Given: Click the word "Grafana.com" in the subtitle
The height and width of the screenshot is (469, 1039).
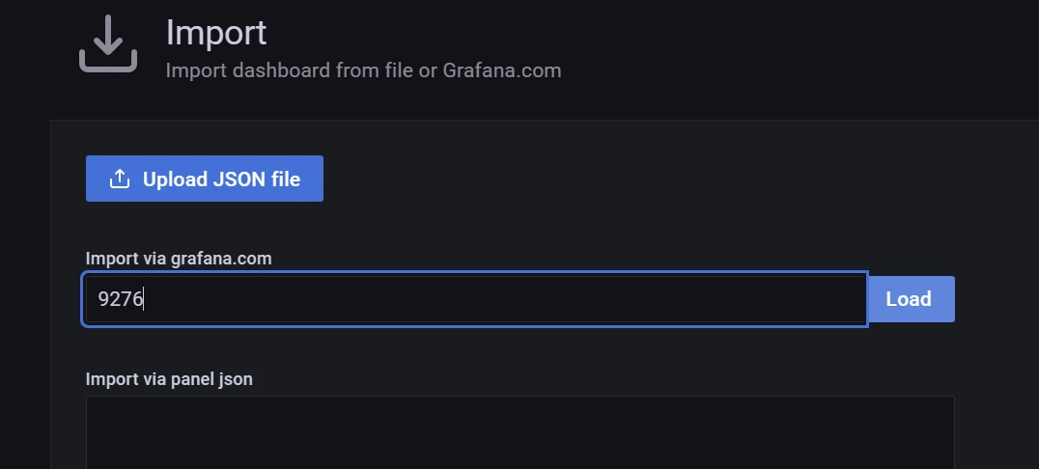Looking at the screenshot, I should [501, 70].
